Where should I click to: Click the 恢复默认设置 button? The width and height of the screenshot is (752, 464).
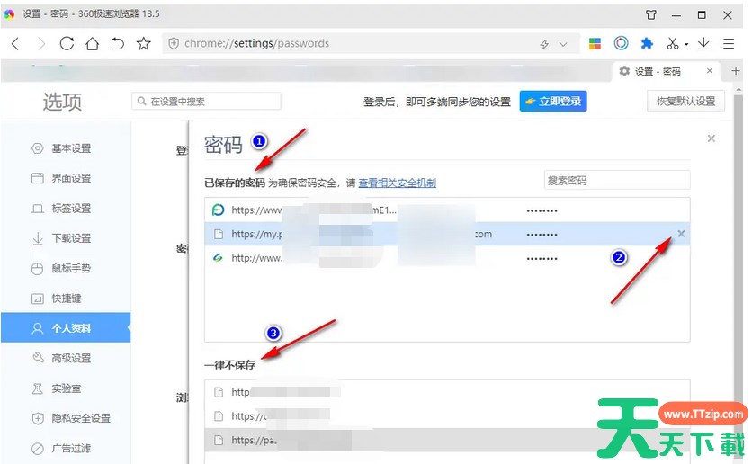685,102
